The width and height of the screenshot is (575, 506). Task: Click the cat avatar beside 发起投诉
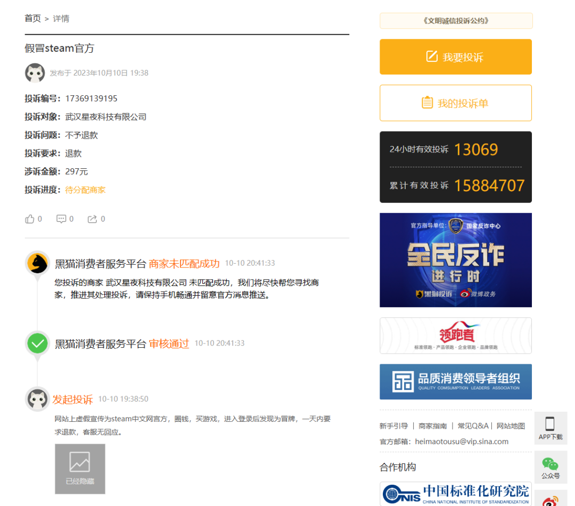[x=37, y=399]
